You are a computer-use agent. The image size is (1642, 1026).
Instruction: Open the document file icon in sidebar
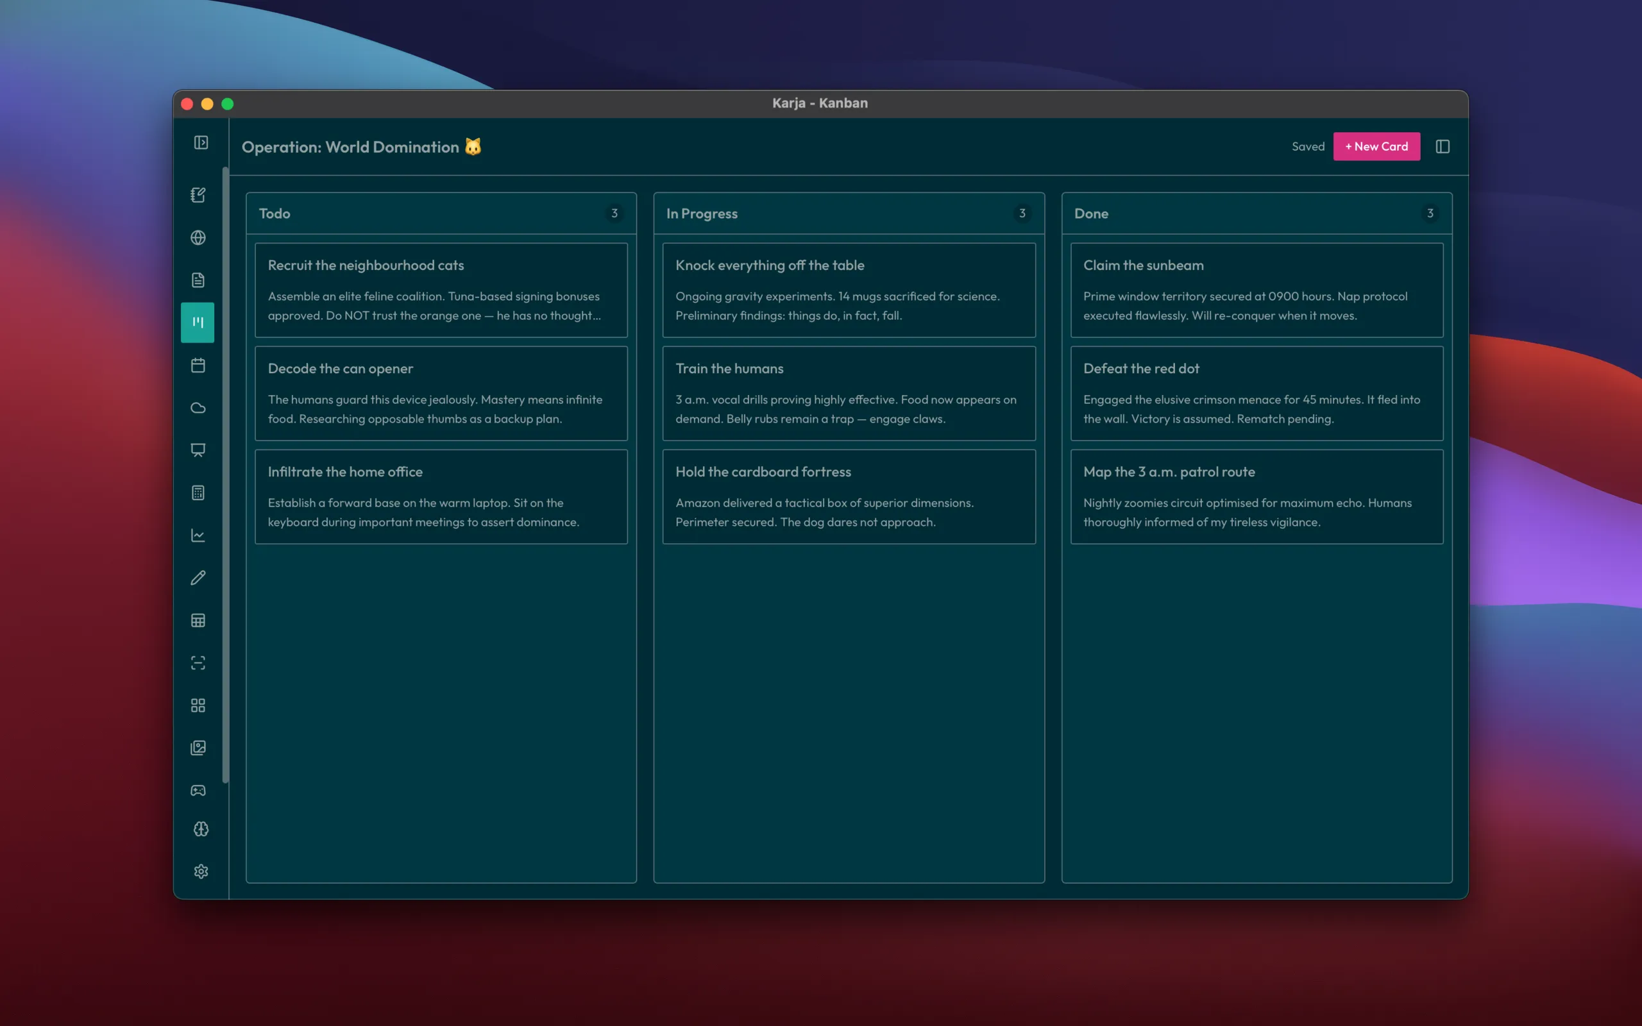point(198,280)
